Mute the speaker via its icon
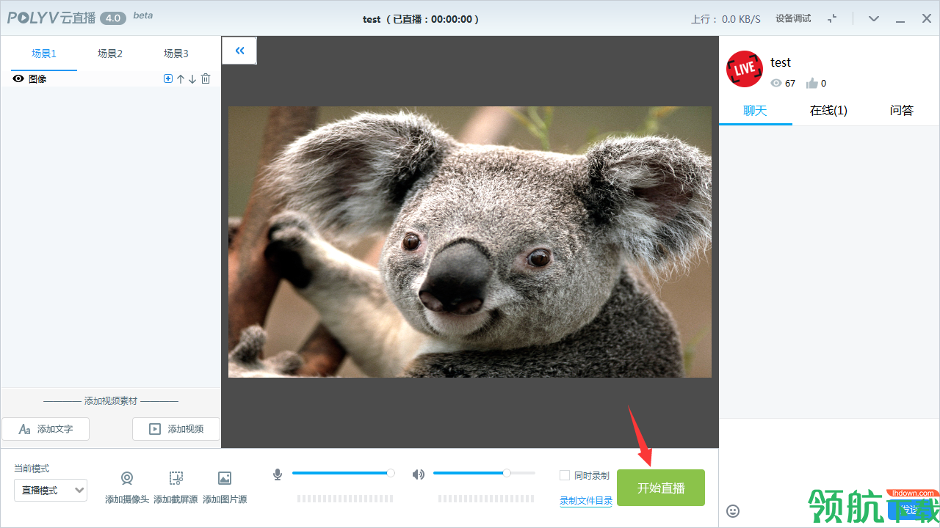This screenshot has width=940, height=528. click(419, 474)
